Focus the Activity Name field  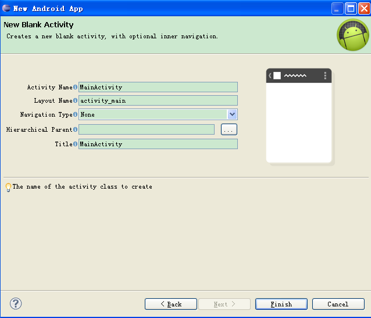click(158, 87)
